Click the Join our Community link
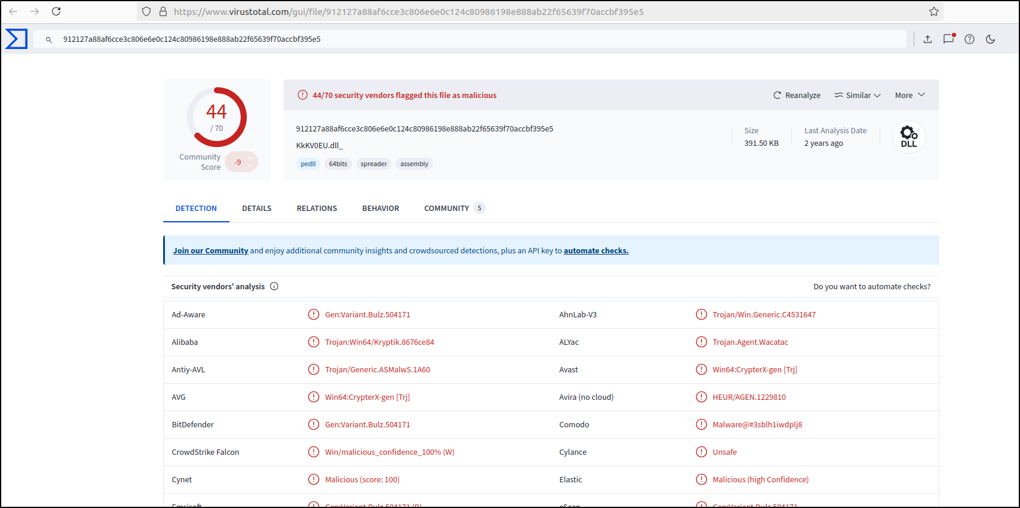The width and height of the screenshot is (1020, 508). (210, 251)
